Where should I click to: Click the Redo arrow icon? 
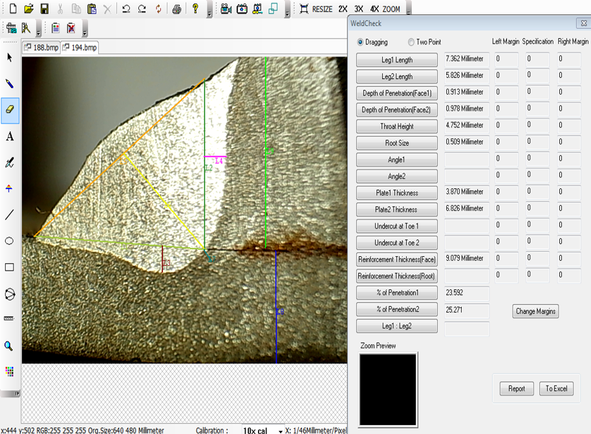142,8
